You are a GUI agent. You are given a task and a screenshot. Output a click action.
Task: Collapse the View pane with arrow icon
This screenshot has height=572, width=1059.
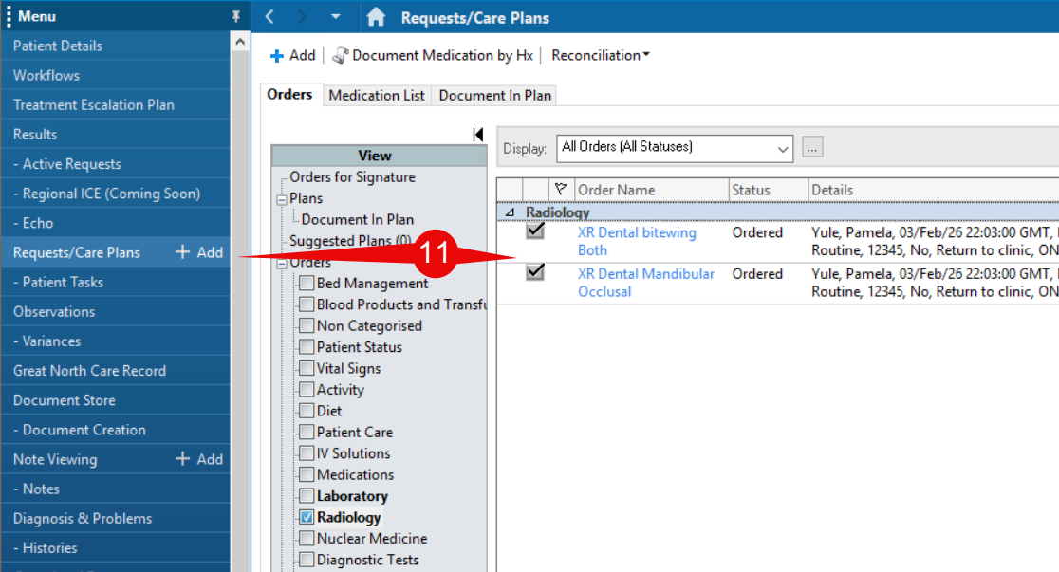[x=478, y=135]
